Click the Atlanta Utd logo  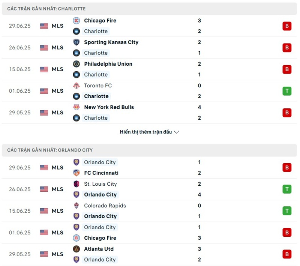(x=76, y=249)
